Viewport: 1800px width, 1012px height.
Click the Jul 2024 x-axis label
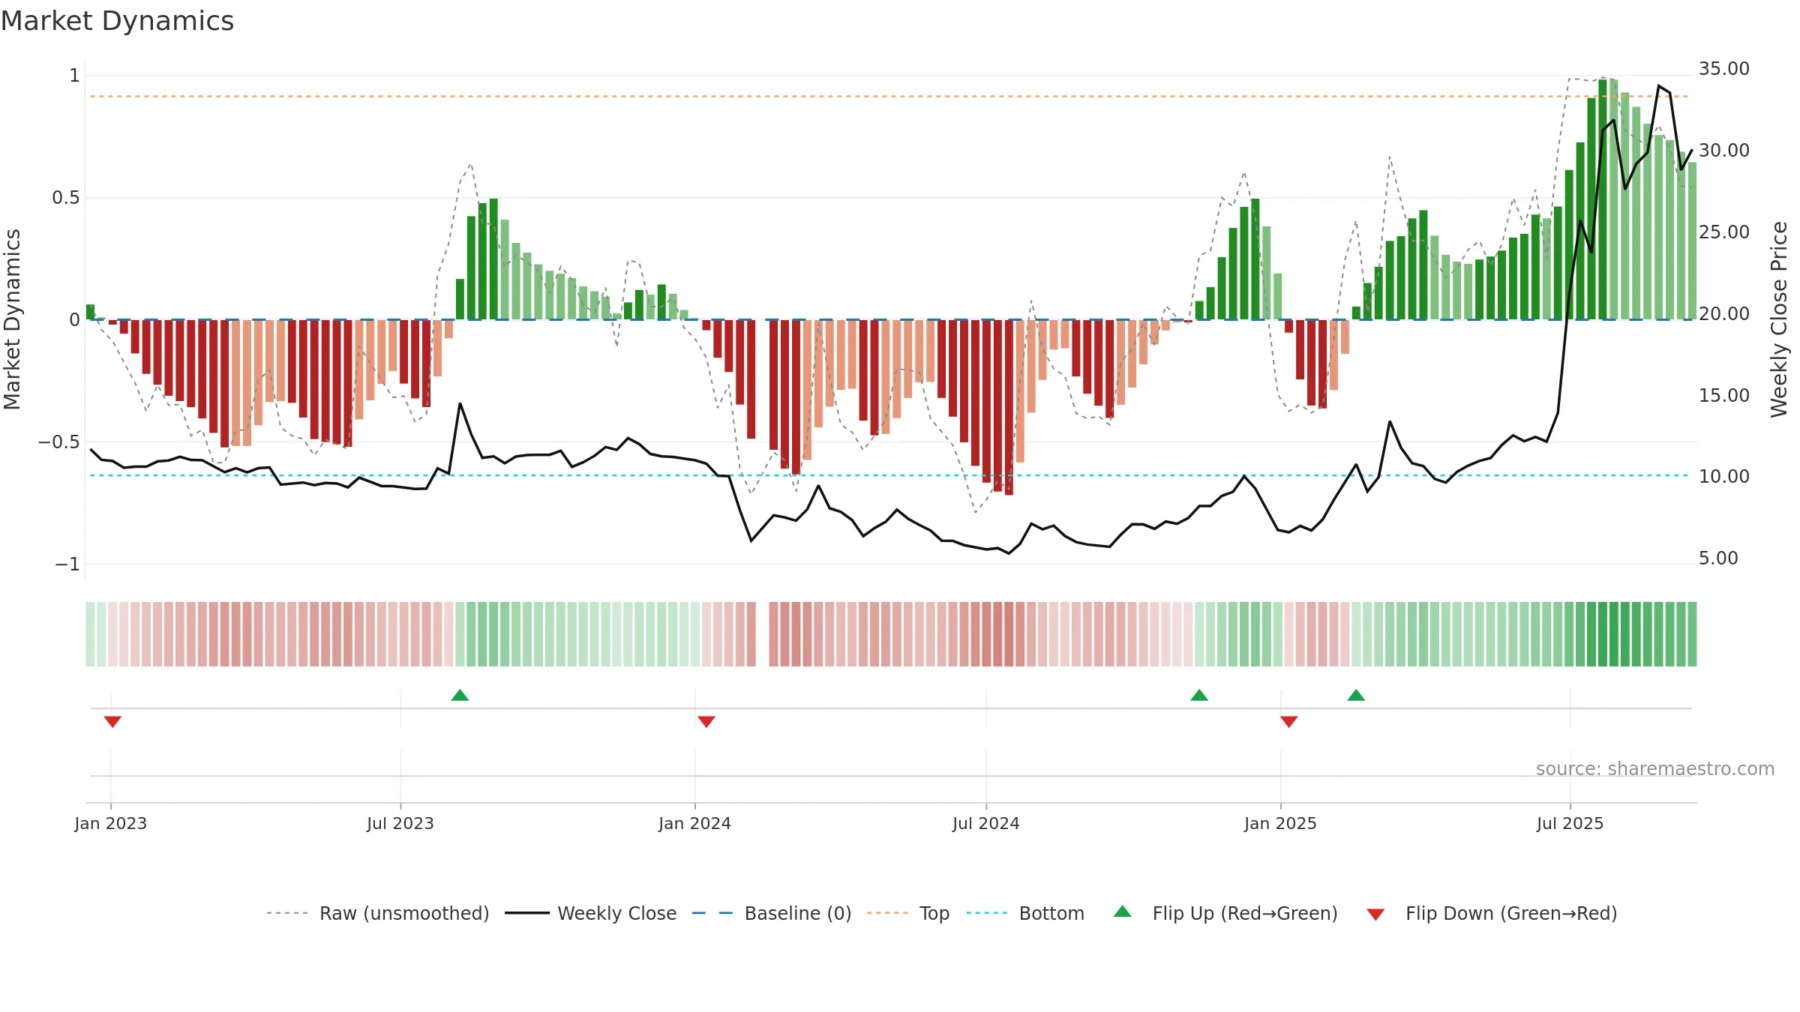tap(986, 823)
